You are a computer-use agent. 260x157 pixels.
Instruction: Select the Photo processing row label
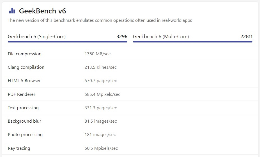[x=25, y=135]
